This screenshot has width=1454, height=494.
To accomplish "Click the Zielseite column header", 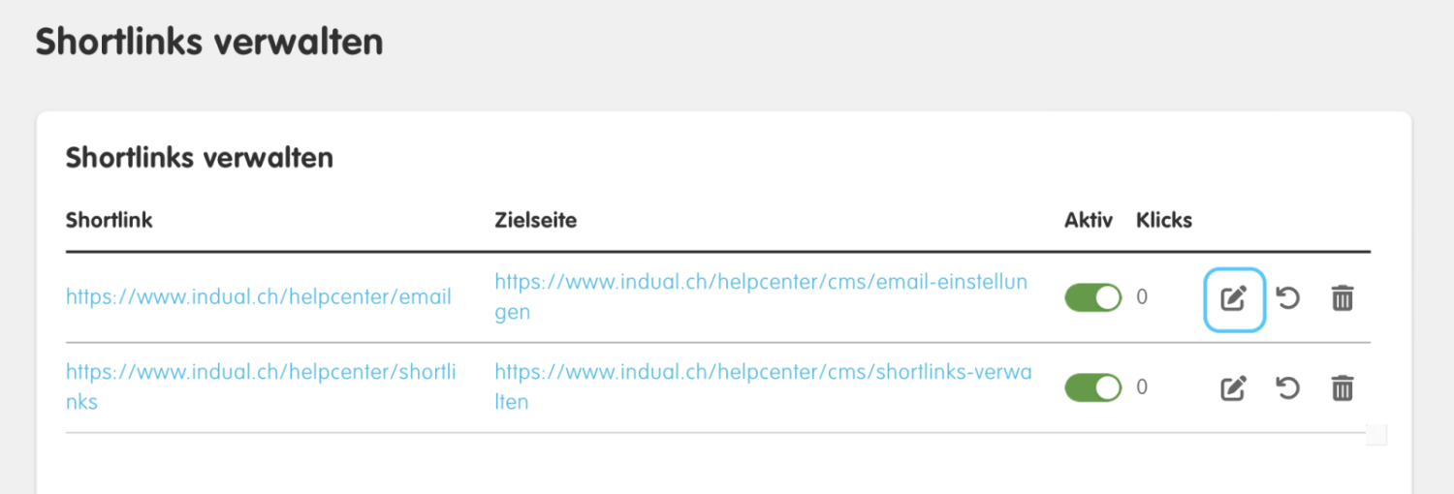I will click(536, 220).
